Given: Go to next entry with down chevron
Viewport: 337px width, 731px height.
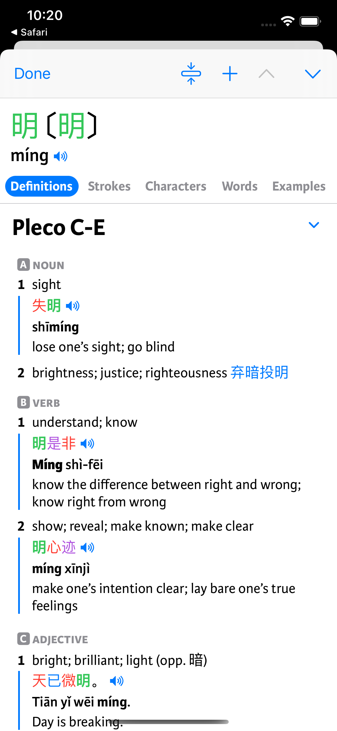Looking at the screenshot, I should pyautogui.click(x=313, y=74).
